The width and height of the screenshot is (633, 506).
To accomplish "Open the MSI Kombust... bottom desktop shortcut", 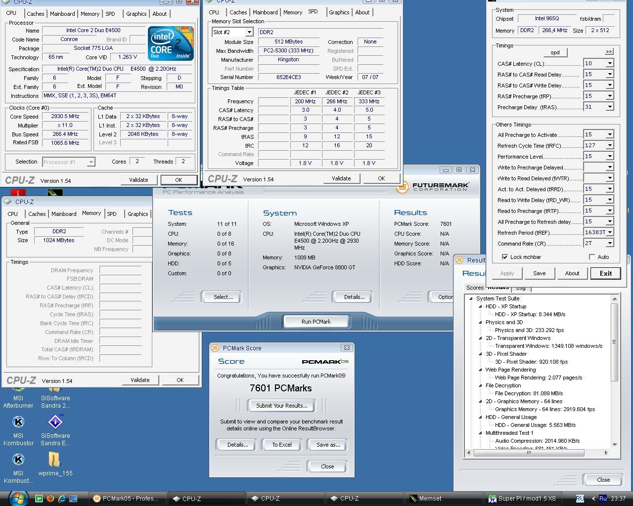I will click(18, 468).
